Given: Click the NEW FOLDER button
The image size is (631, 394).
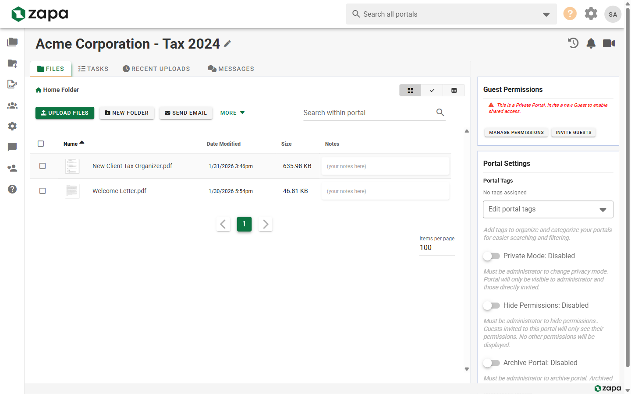Looking at the screenshot, I should tap(127, 113).
